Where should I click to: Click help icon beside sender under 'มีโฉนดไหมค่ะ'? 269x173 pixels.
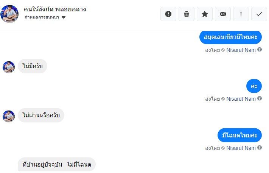(x=260, y=148)
